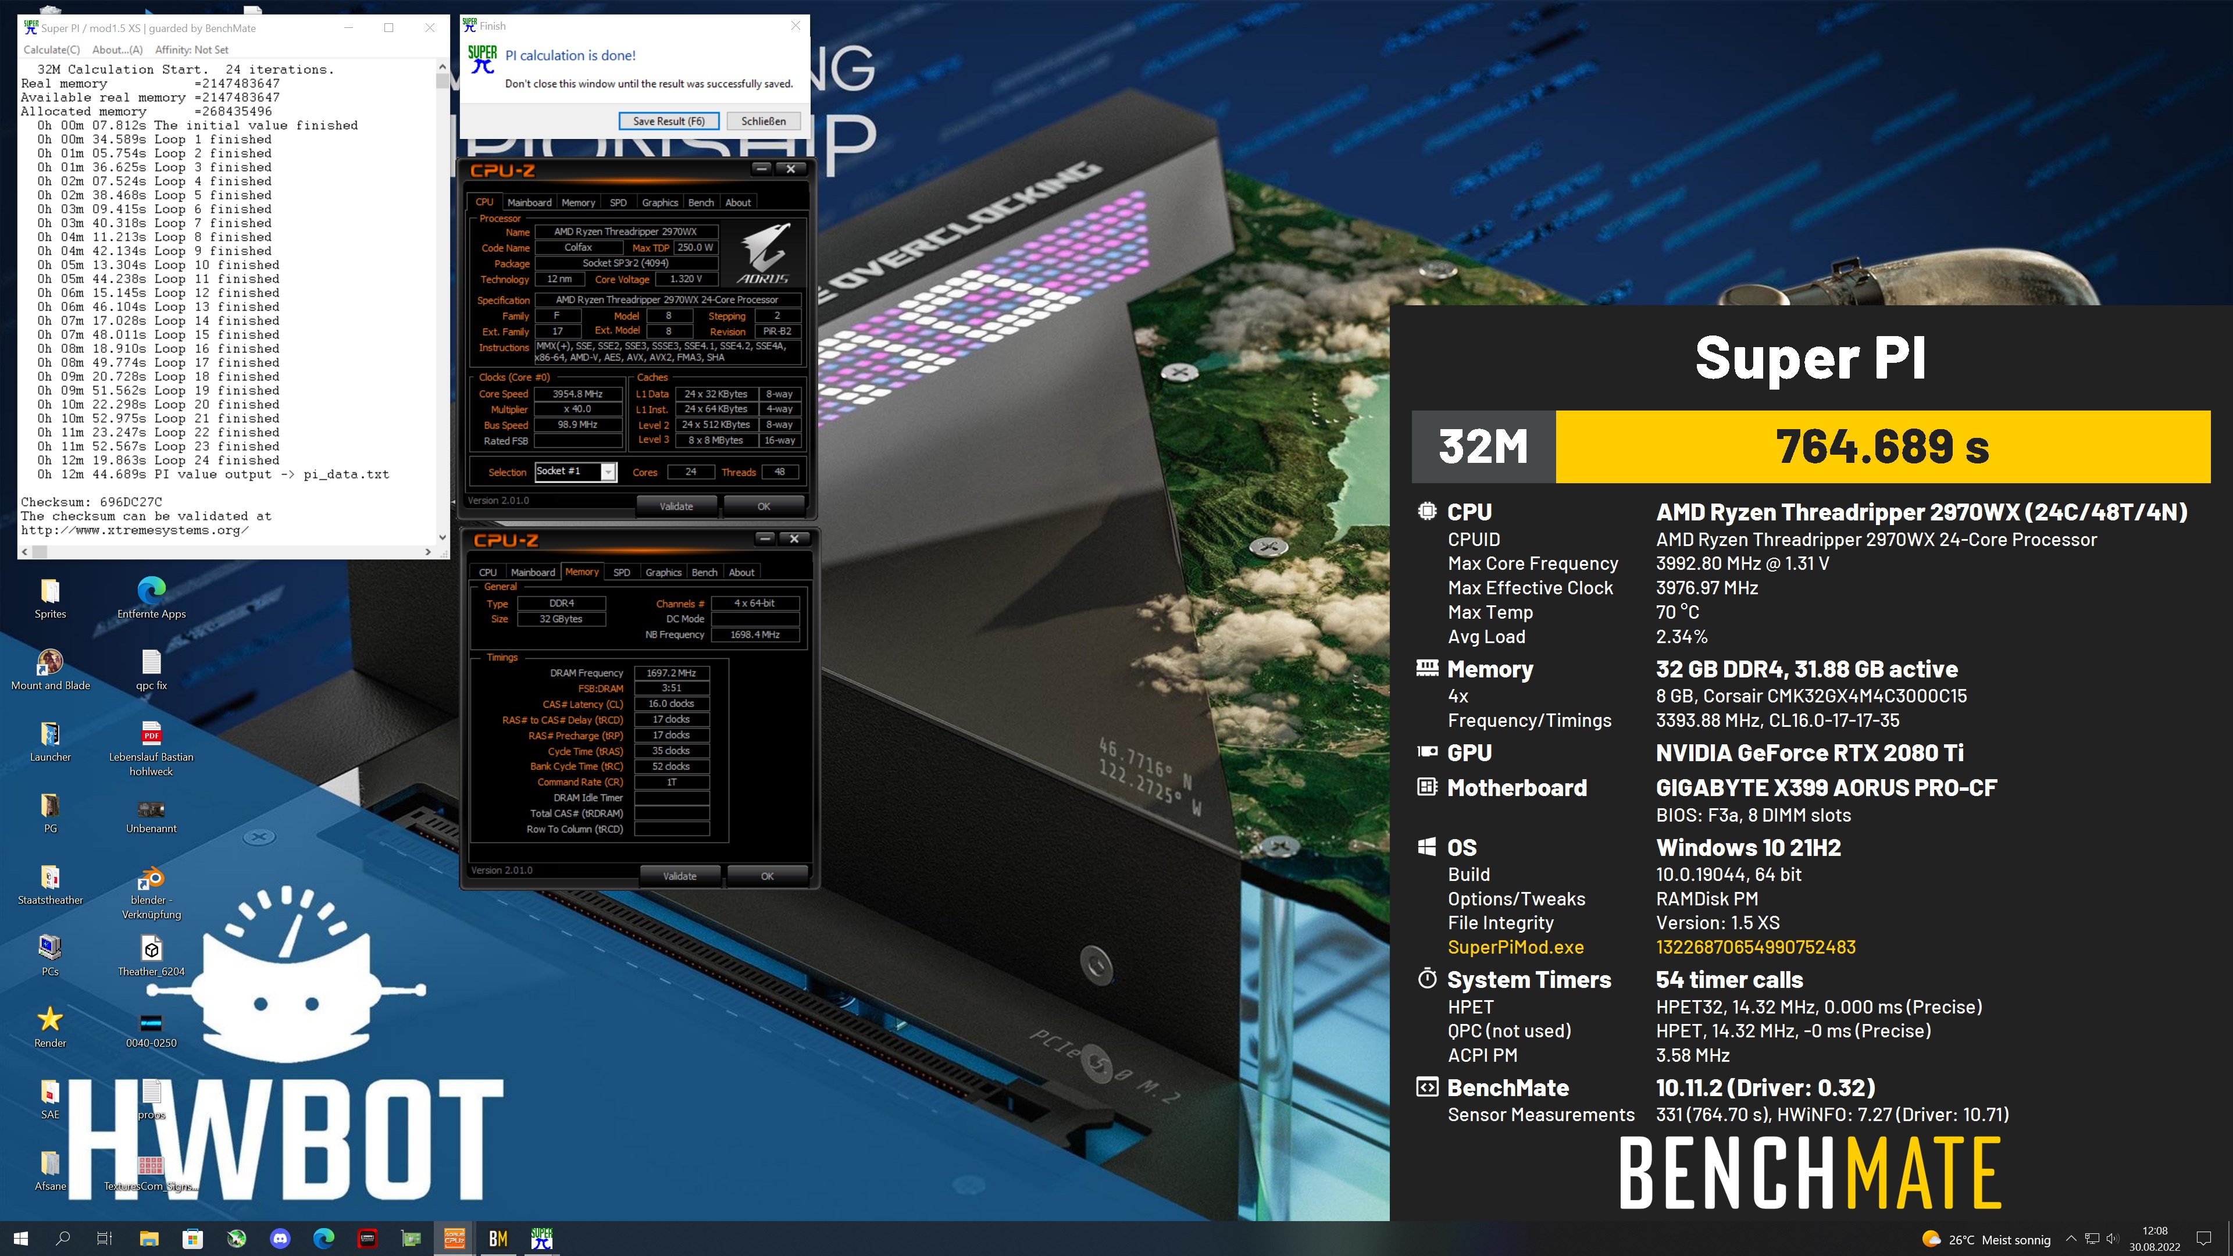Open Entfernte Apps Edge shortcut
Viewport: 2233px width, 1256px height.
[151, 598]
